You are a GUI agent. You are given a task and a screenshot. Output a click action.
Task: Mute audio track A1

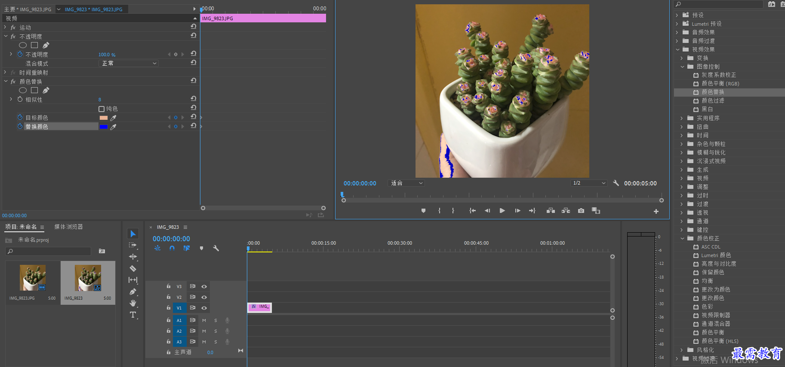(204, 320)
